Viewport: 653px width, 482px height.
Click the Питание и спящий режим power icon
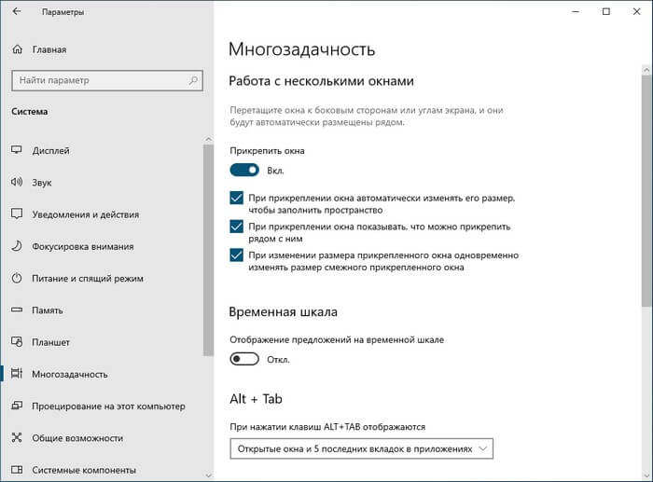(x=17, y=278)
